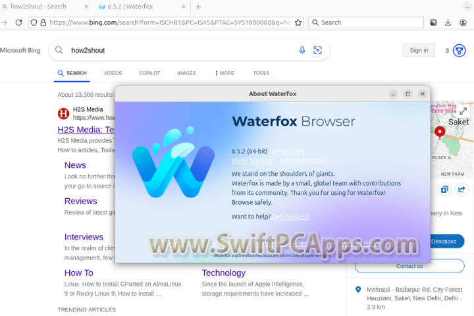Minimize the About Waterfox dialog
This screenshot has width=474, height=316.
[x=393, y=93]
